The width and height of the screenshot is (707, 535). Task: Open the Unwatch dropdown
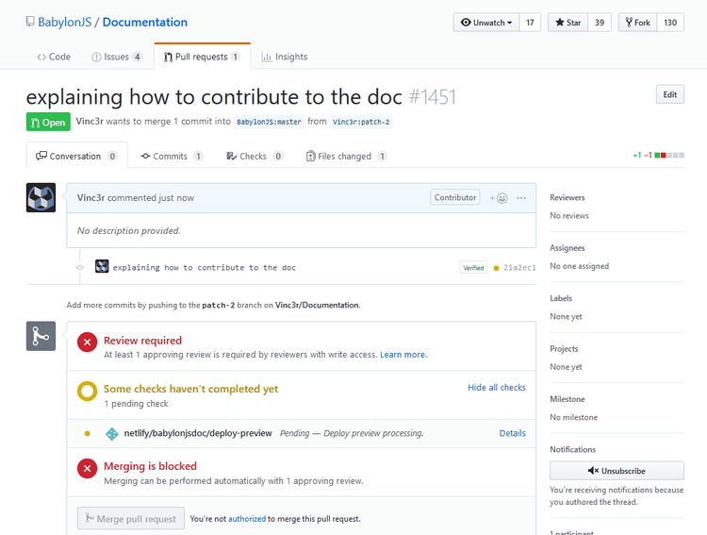(x=486, y=23)
